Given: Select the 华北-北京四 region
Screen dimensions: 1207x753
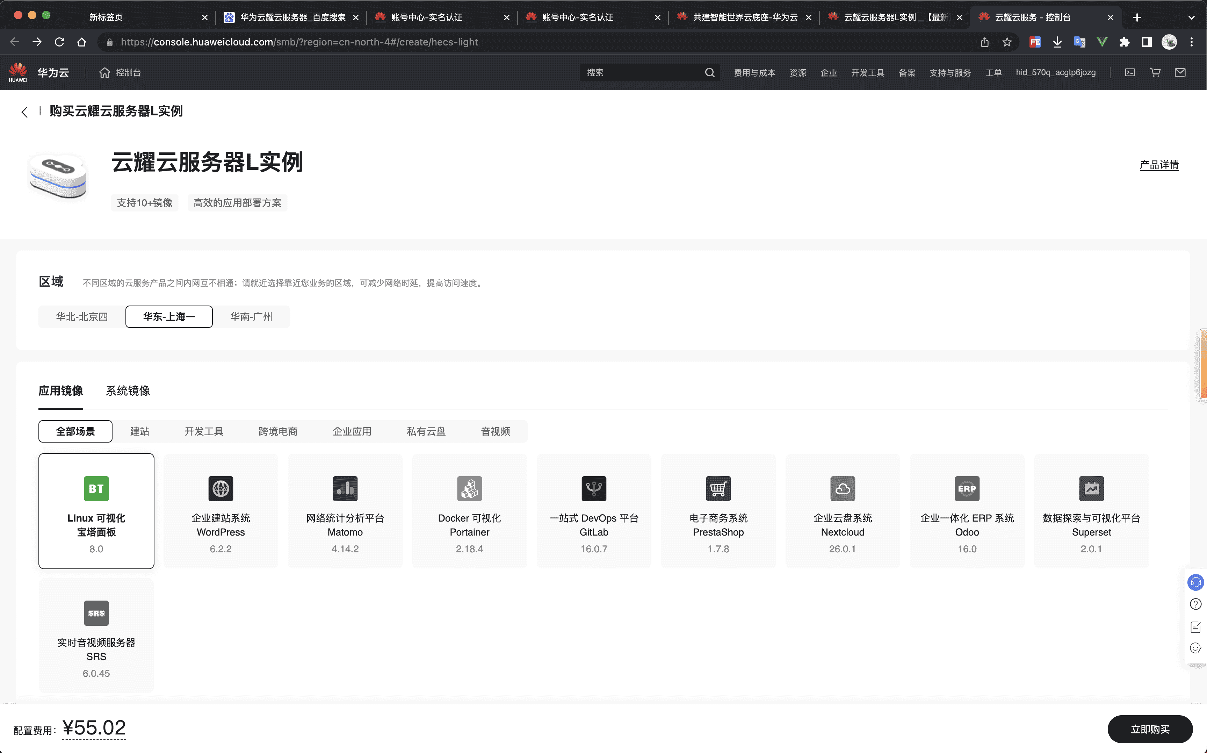Looking at the screenshot, I should click(82, 317).
